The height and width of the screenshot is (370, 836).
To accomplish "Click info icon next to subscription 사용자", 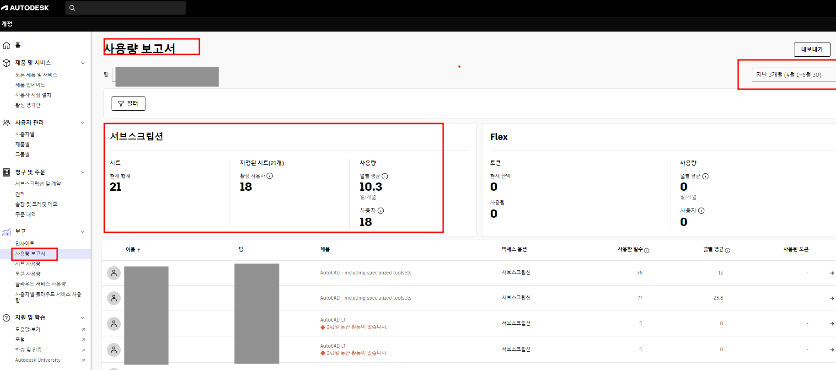I will (381, 211).
